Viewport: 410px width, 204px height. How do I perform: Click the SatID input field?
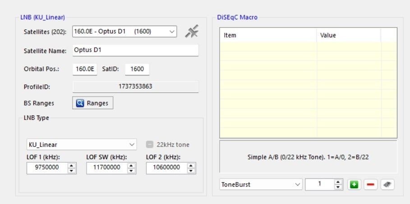[x=137, y=69]
